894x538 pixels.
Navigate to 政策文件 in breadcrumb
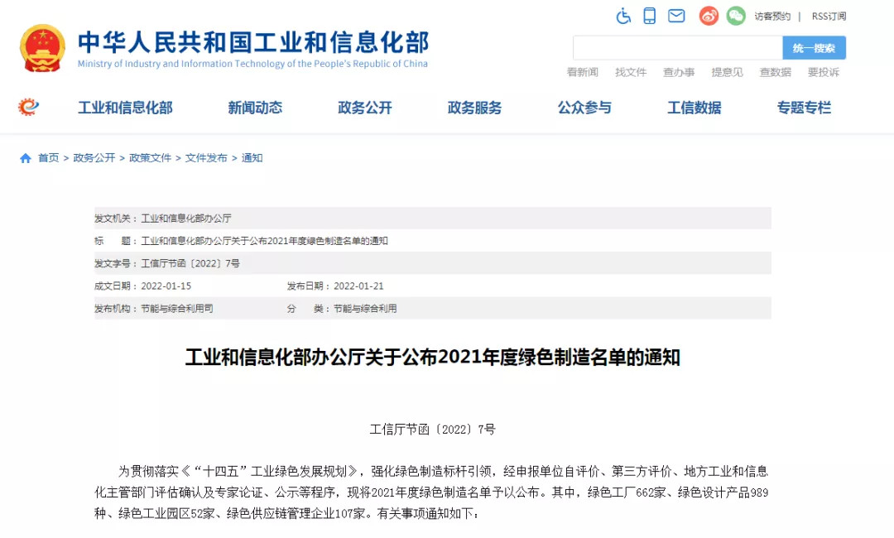(150, 158)
